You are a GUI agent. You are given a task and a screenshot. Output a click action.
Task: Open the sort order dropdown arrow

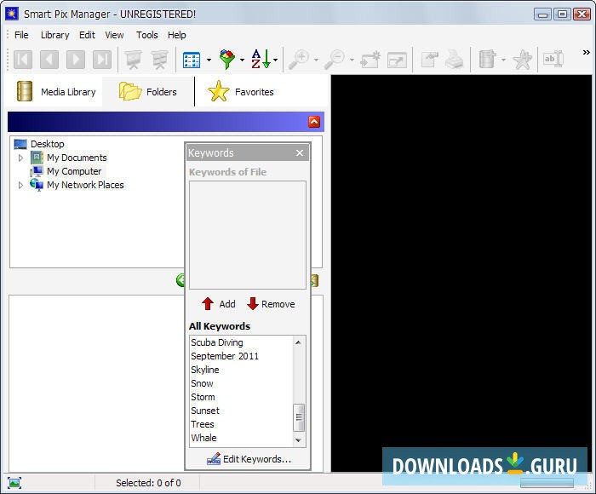click(x=275, y=60)
